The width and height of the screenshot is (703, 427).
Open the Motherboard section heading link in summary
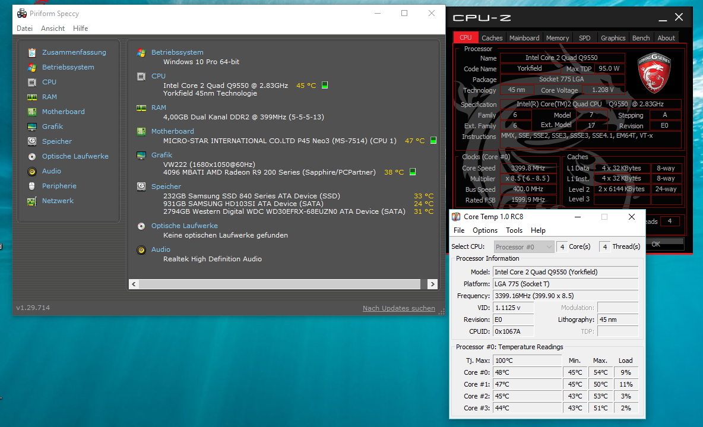(x=173, y=131)
